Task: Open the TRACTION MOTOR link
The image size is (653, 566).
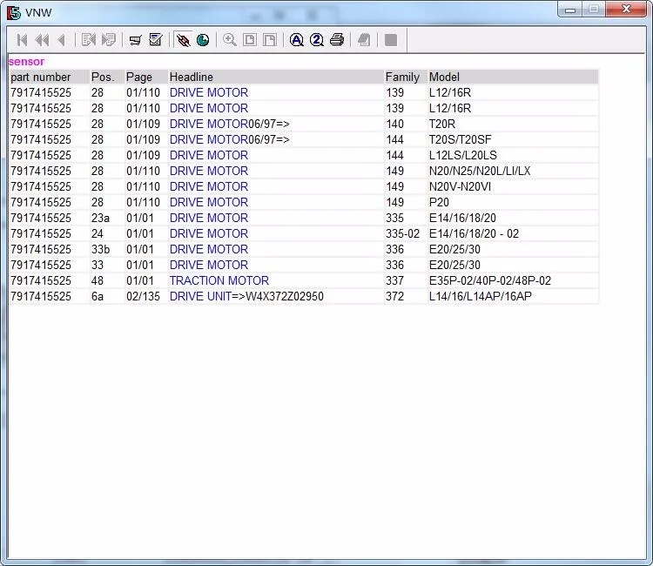Action: point(219,280)
